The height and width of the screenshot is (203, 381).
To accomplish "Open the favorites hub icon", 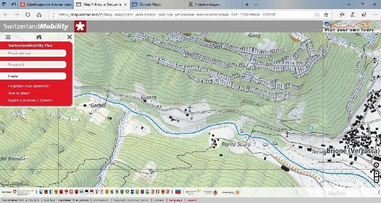I will point(342,15).
